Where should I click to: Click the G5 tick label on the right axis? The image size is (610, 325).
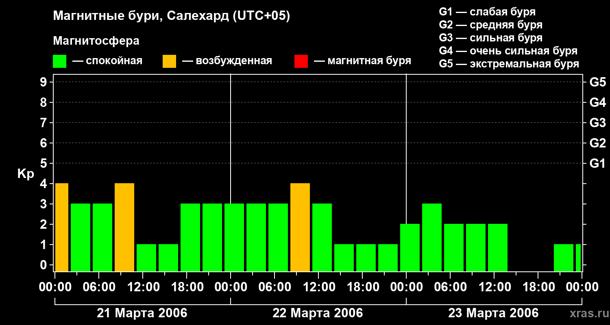597,82
